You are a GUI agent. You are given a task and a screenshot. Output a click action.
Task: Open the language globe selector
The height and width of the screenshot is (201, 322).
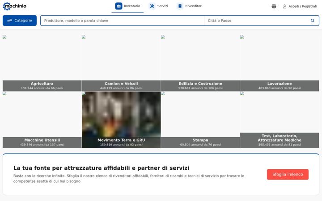pos(274,6)
